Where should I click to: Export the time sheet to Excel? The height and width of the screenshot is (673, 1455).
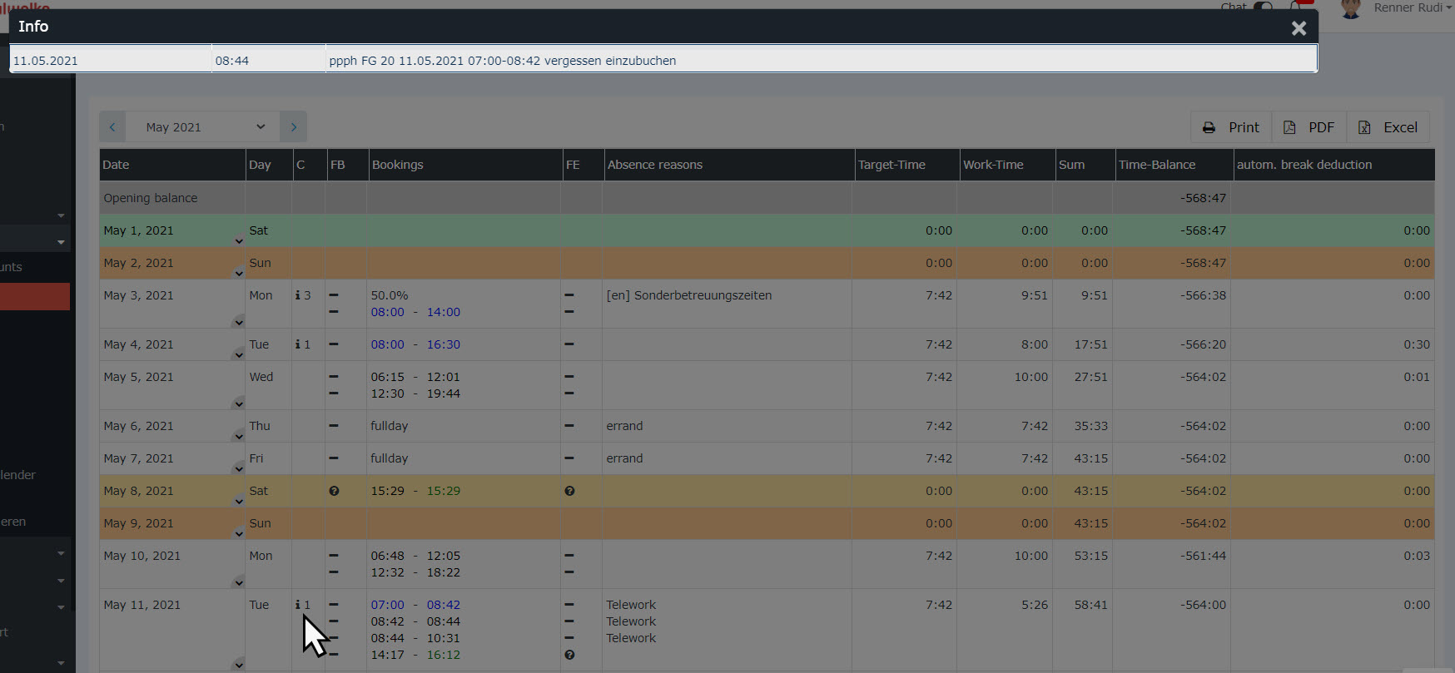click(1388, 127)
